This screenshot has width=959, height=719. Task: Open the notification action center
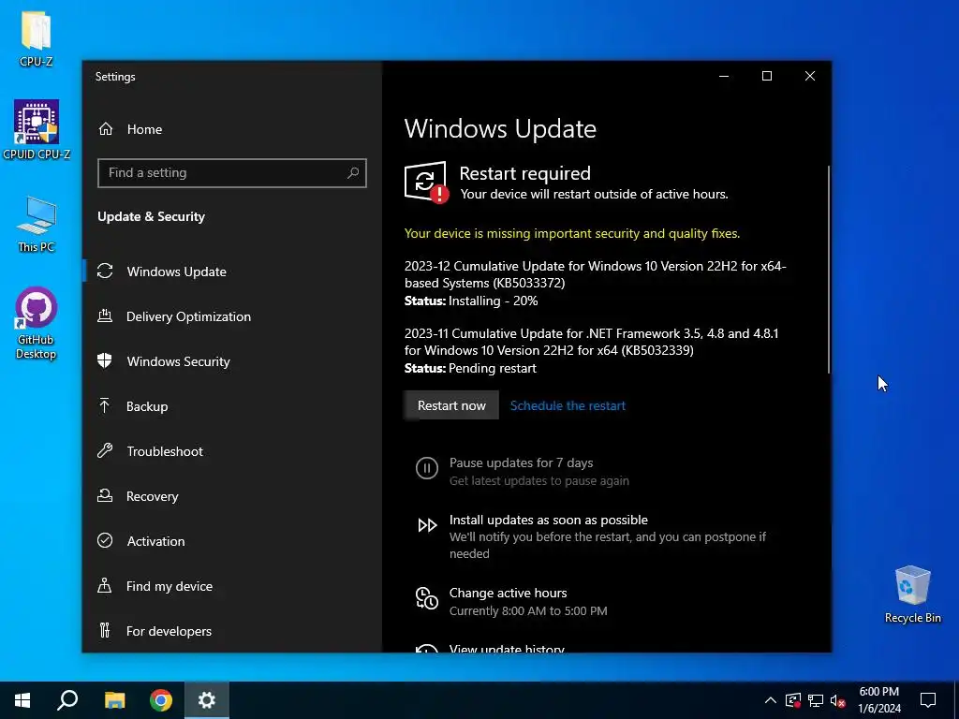(x=928, y=700)
